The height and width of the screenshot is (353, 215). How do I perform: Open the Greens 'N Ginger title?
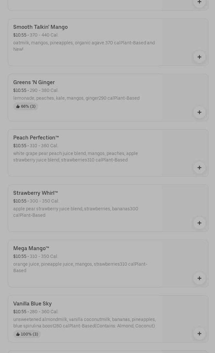pyautogui.click(x=34, y=83)
